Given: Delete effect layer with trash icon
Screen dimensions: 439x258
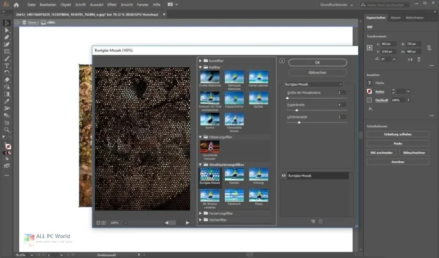Looking at the screenshot, I should [321, 221].
